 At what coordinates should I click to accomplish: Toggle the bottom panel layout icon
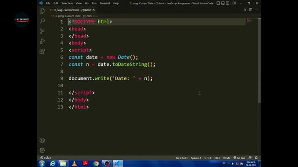tap(223, 3)
